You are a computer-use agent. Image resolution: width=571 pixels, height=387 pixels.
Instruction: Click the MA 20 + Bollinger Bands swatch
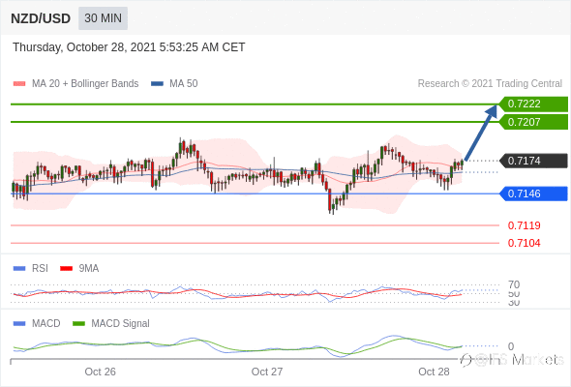point(19,84)
